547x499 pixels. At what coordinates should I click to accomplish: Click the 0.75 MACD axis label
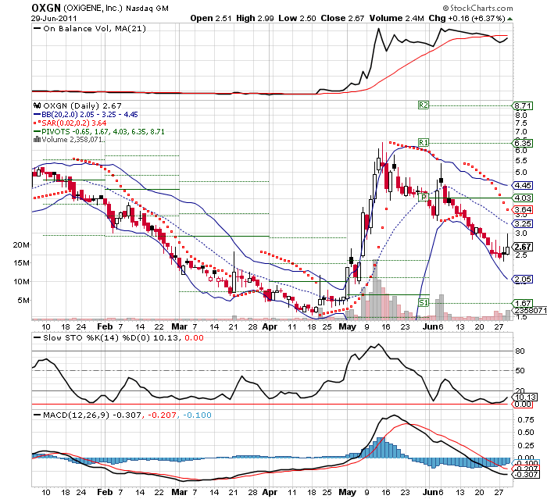526,420
